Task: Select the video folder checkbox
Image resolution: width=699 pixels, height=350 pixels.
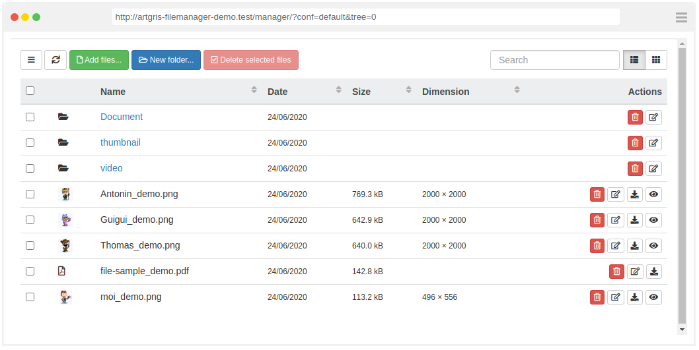Action: click(x=30, y=168)
